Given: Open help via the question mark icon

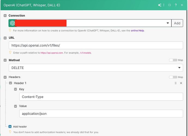Looking at the screenshot, I should click(176, 5).
